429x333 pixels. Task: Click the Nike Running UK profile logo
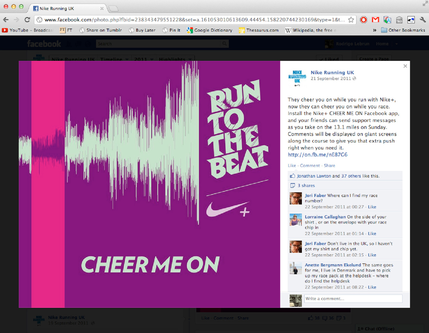click(x=297, y=78)
